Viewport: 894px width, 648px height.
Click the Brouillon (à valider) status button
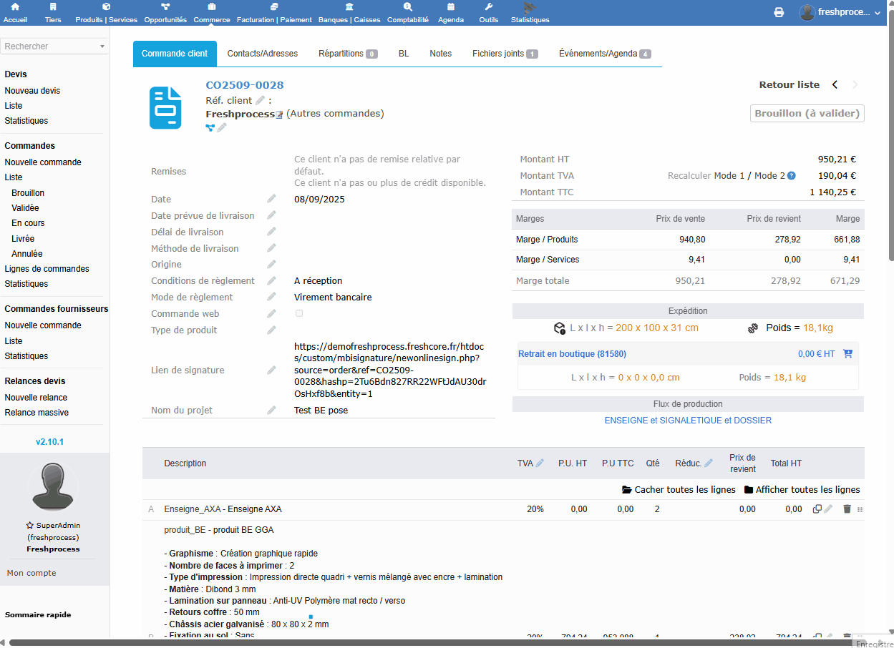(807, 113)
